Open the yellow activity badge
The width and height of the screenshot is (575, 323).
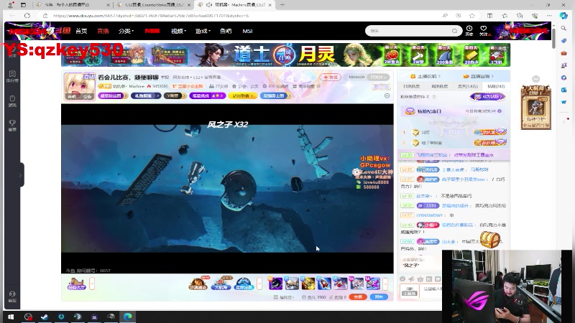(x=243, y=95)
